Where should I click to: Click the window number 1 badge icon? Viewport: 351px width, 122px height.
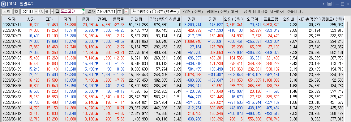[4, 4]
